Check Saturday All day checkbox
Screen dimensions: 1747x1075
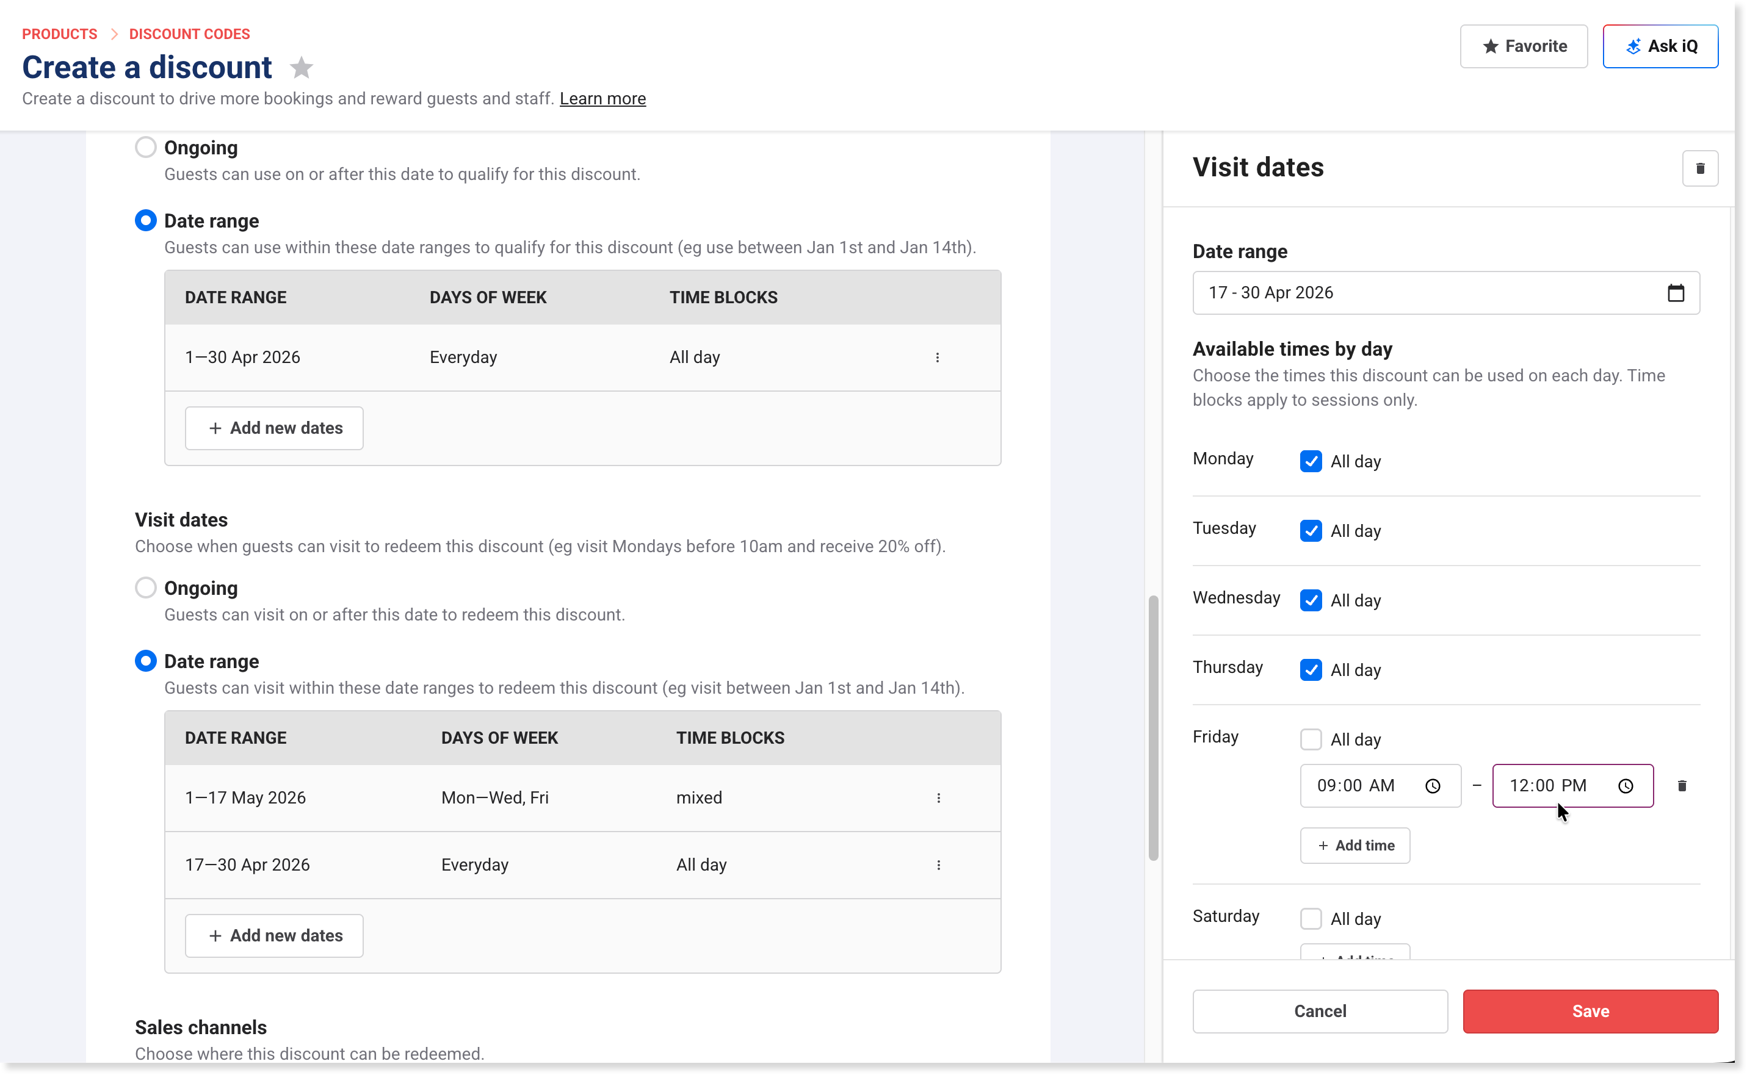(x=1310, y=919)
